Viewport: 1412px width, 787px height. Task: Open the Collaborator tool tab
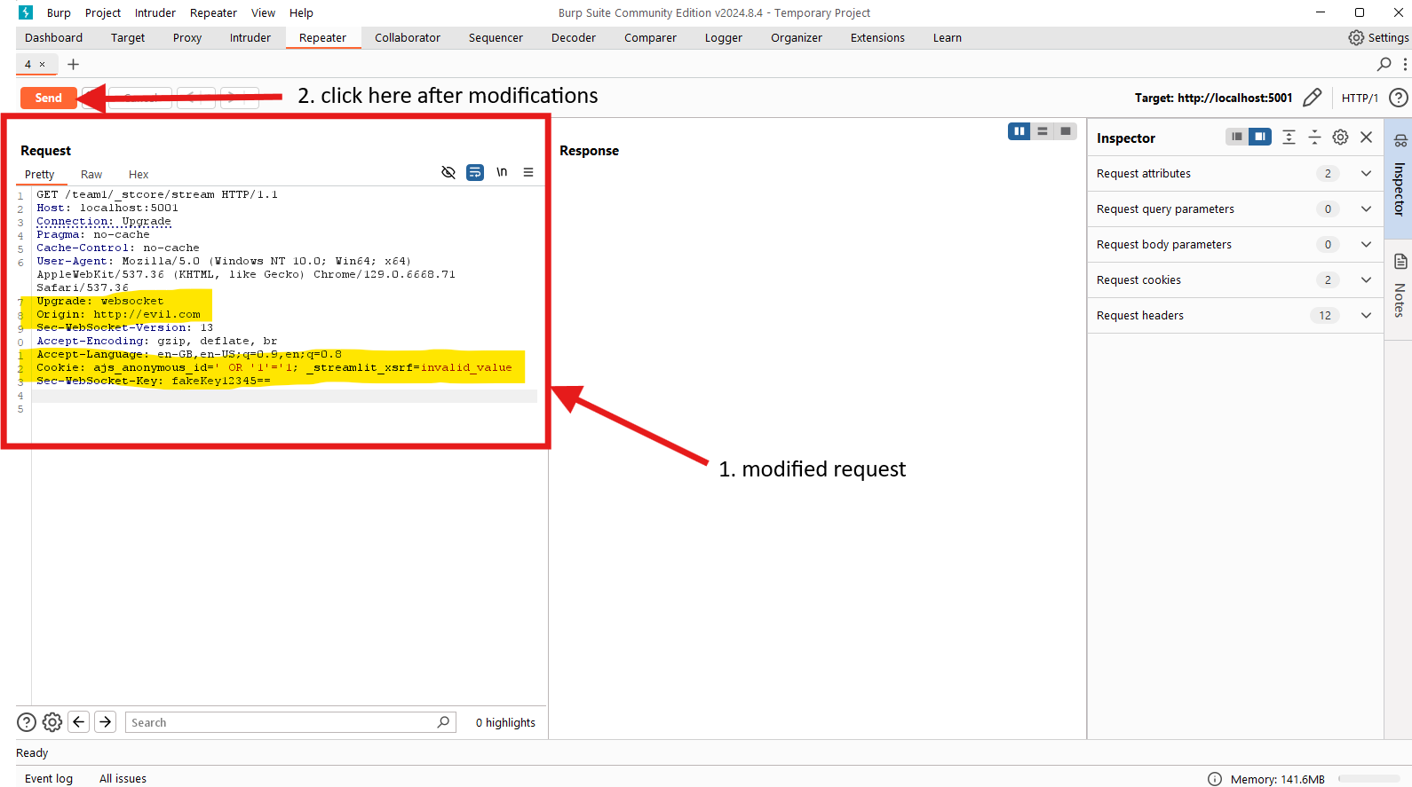(408, 37)
